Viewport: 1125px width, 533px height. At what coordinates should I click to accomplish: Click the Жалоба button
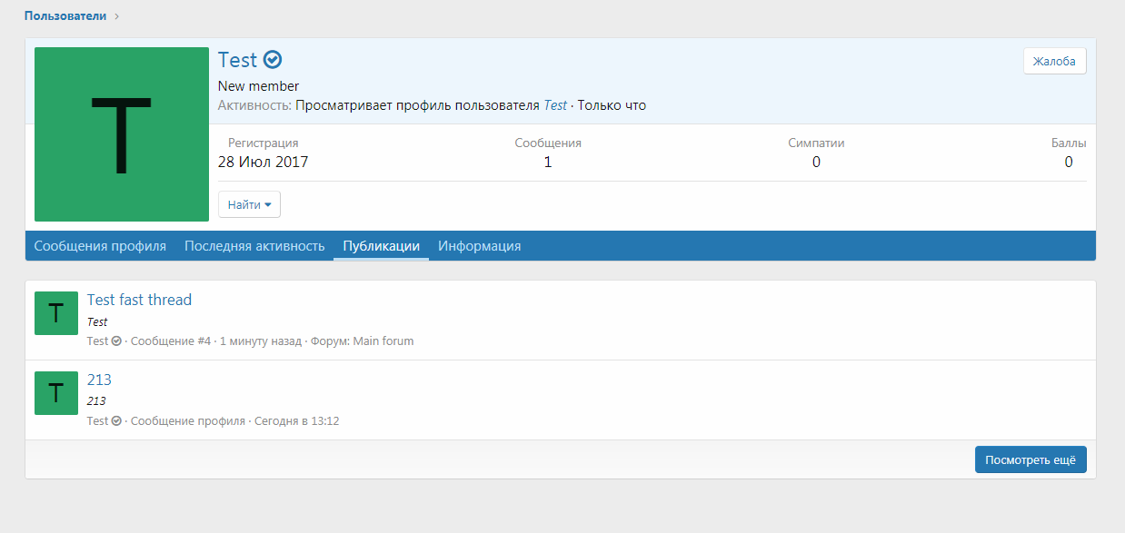point(1054,61)
